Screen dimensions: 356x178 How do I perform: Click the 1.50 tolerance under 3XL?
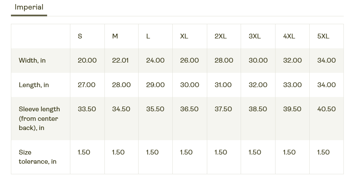[x=255, y=152]
